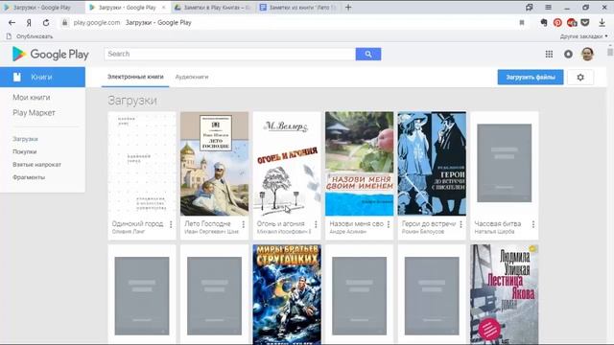Open options menu for Одинокий город
The width and height of the screenshot is (614, 345).
coord(171,224)
